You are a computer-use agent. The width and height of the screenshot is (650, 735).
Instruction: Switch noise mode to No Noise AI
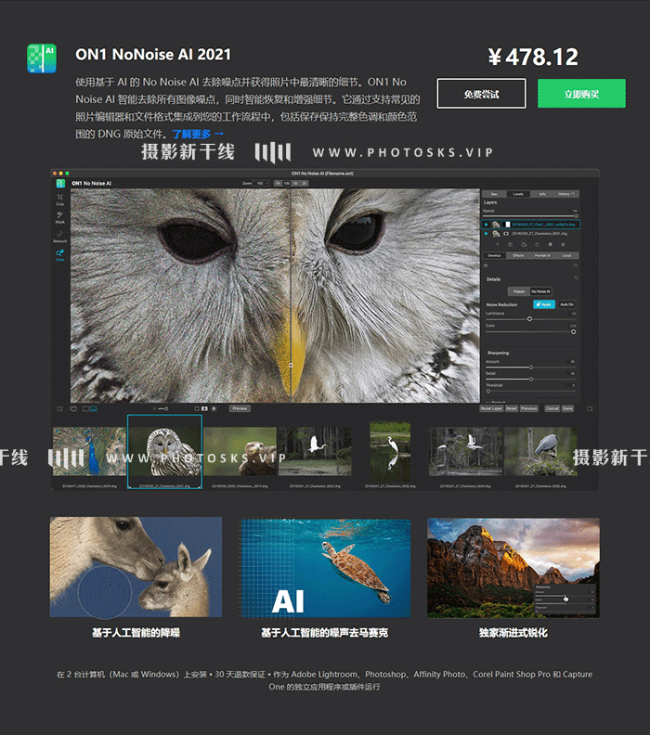(x=540, y=291)
